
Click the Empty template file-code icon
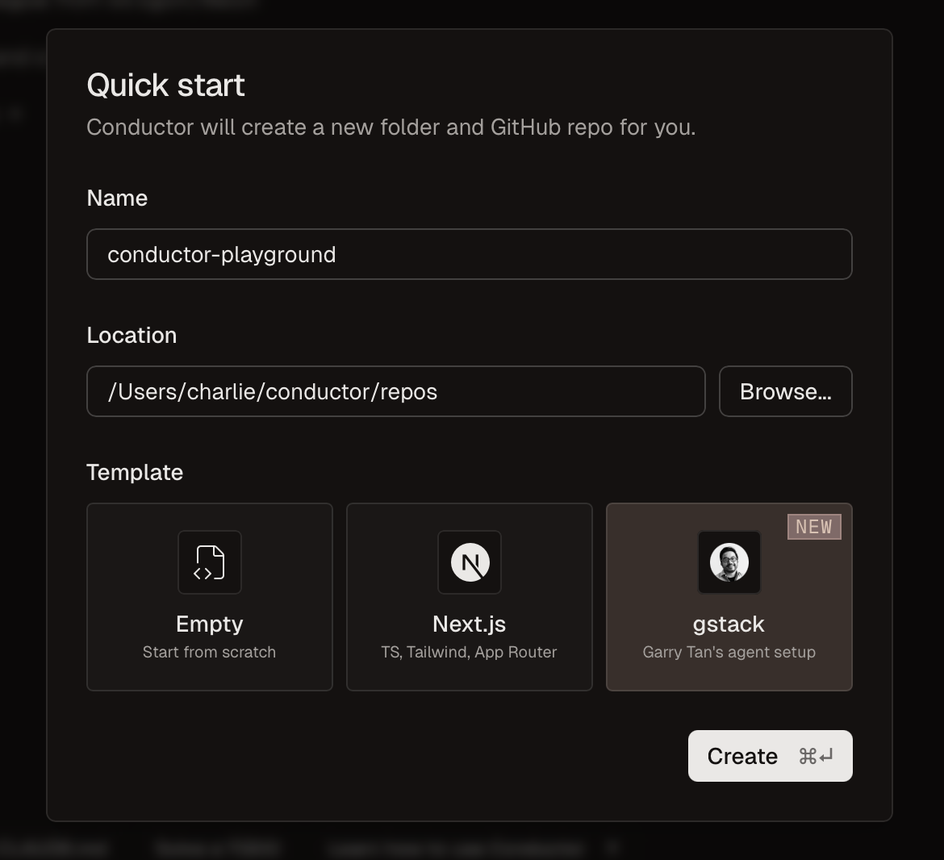click(210, 562)
